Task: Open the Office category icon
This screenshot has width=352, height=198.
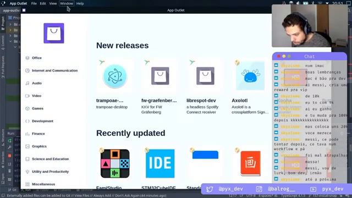Action: [x=28, y=58]
